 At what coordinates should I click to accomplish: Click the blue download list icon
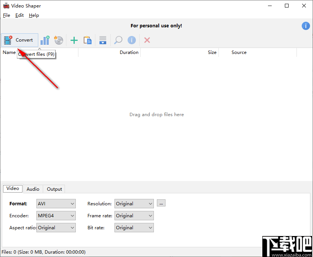(103, 40)
